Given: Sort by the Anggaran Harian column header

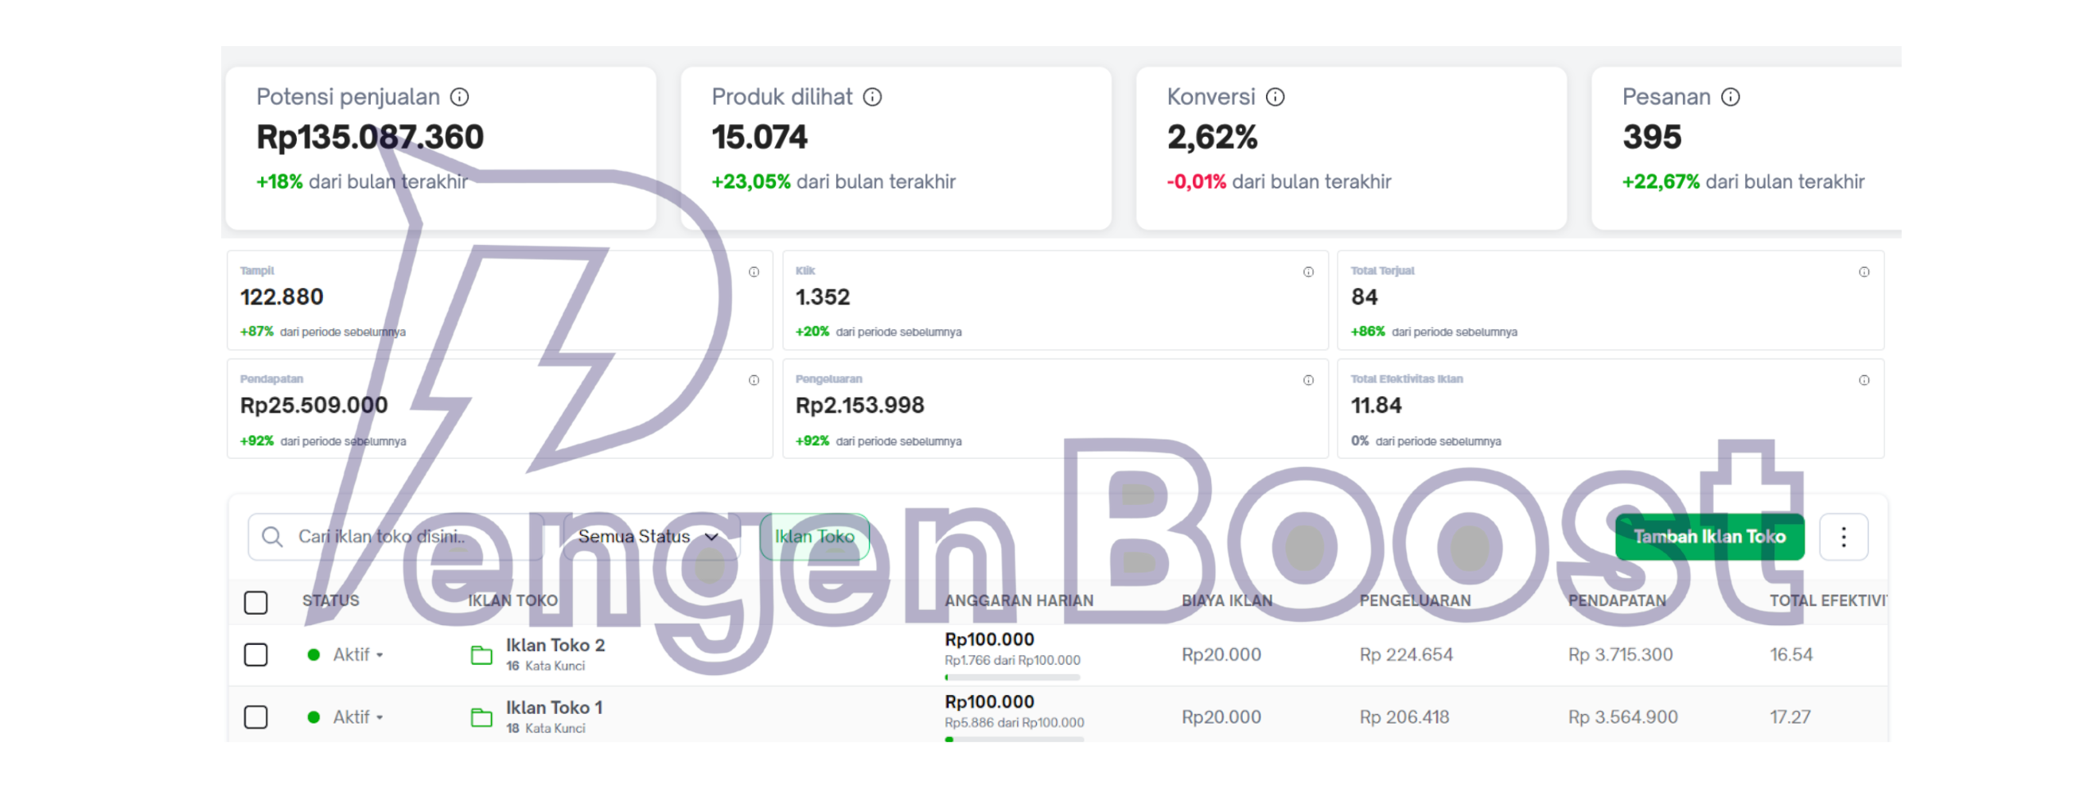Looking at the screenshot, I should [1019, 600].
